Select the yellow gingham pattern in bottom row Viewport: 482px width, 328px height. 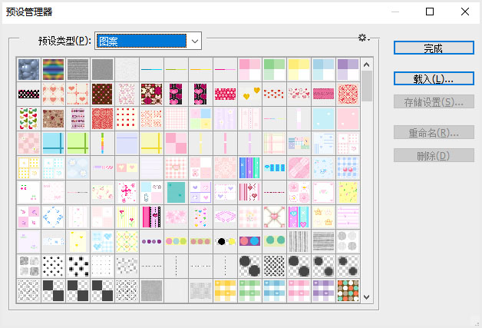(226, 291)
